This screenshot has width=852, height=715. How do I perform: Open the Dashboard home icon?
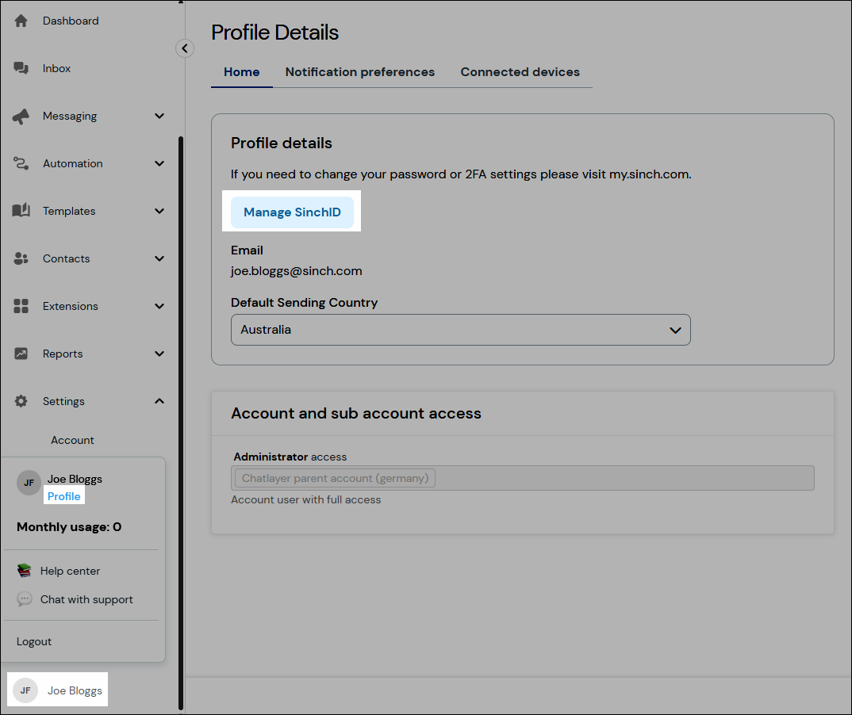pyautogui.click(x=21, y=21)
